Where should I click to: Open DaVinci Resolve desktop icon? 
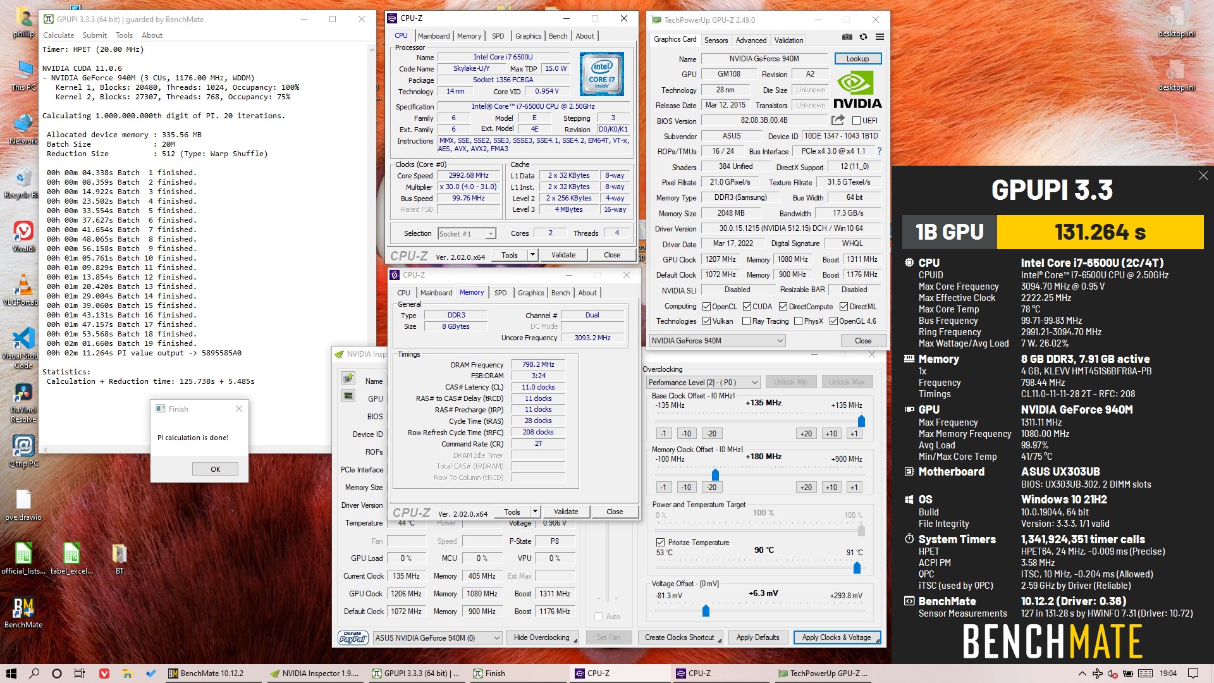click(23, 403)
